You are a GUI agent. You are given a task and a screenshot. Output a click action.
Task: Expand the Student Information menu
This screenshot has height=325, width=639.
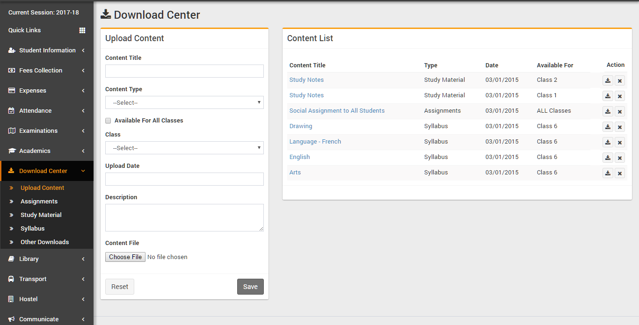point(47,51)
